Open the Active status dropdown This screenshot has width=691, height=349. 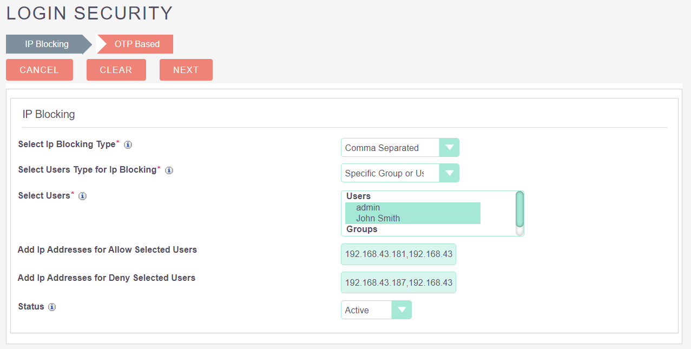coord(376,310)
